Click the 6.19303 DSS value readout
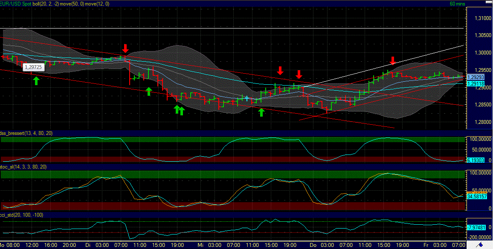Viewport: 493px width, 249px height. [x=475, y=160]
